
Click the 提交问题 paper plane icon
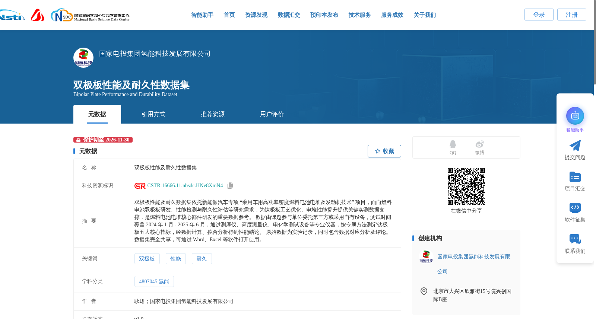click(575, 146)
